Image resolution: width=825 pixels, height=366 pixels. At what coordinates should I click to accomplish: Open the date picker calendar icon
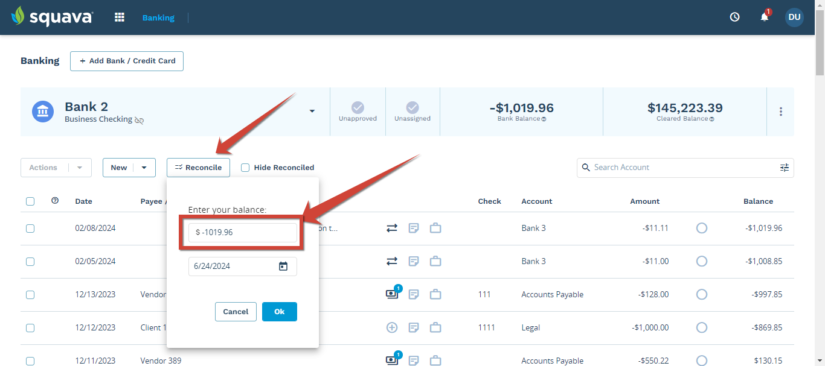pyautogui.click(x=283, y=266)
